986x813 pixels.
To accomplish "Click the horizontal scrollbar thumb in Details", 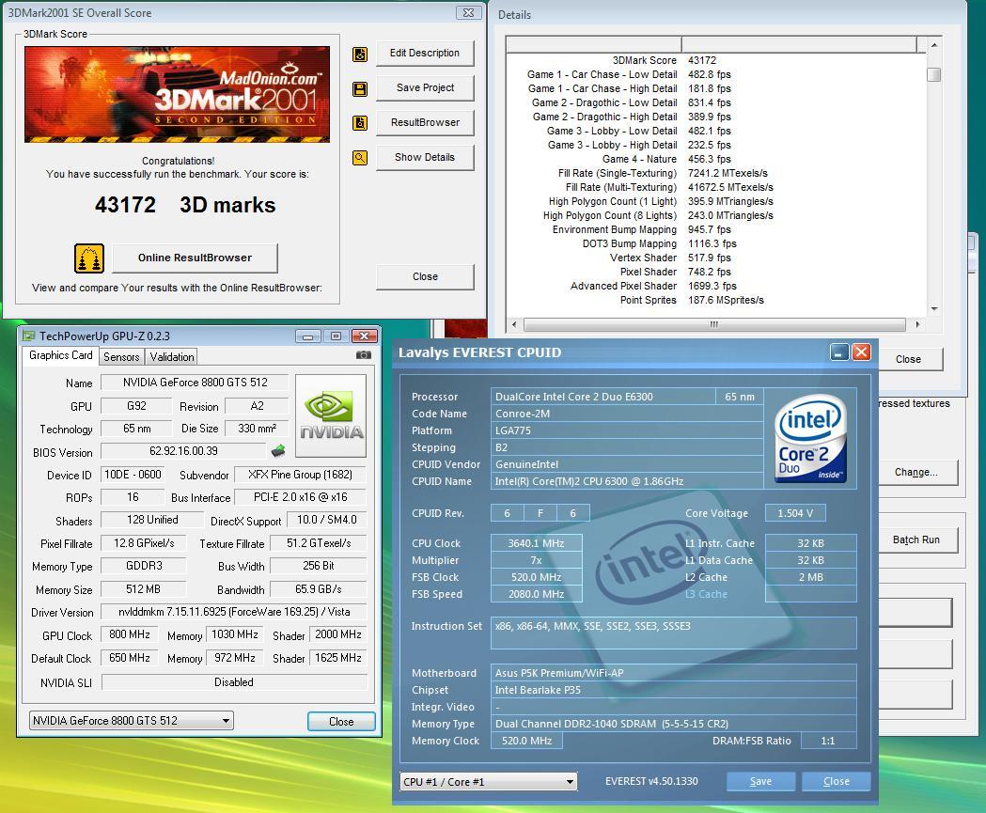I will (714, 324).
